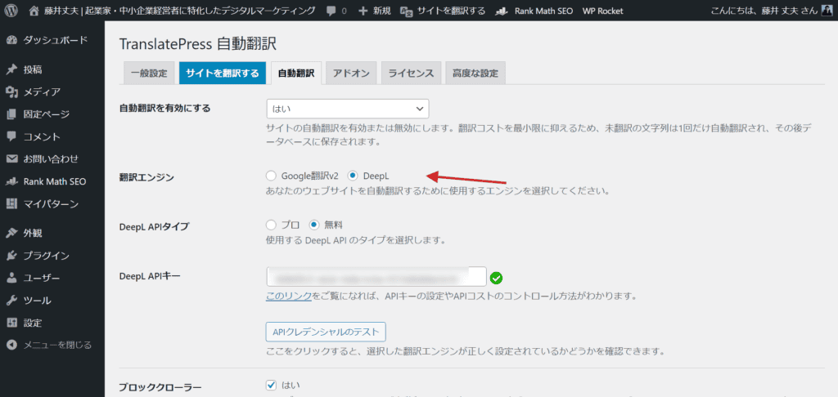Click the DeepL APIタイプ setting label
The image size is (838, 397).
click(x=153, y=227)
